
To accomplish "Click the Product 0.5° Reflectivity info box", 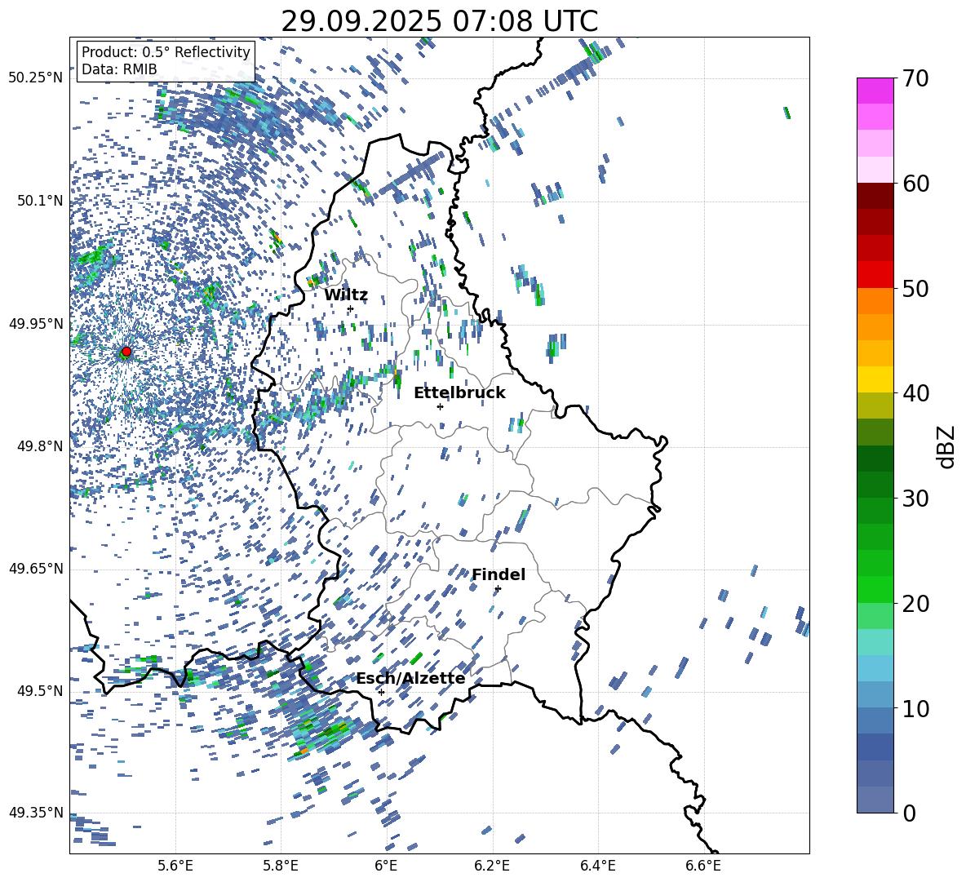I will tap(166, 61).
